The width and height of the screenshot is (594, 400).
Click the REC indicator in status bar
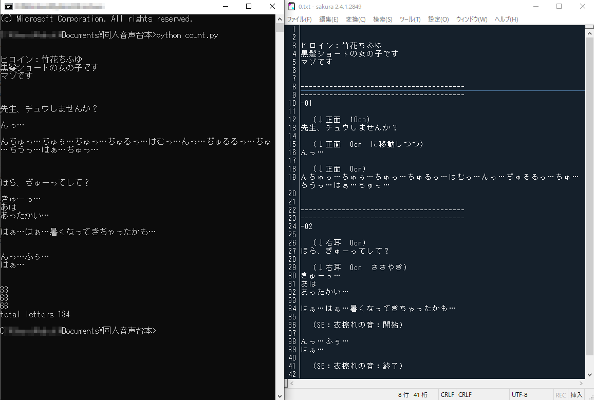click(x=561, y=395)
